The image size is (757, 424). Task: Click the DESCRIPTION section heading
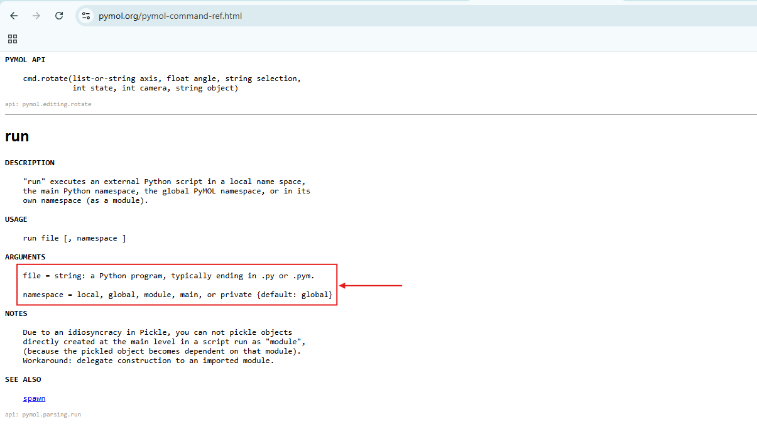[x=30, y=163]
